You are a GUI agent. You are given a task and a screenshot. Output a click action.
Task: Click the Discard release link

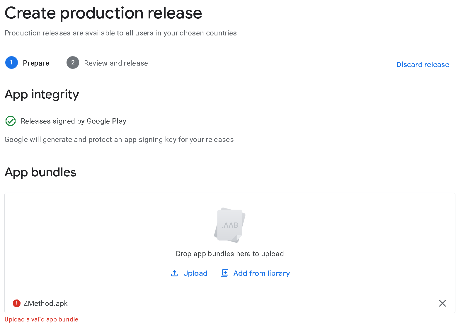tap(422, 65)
